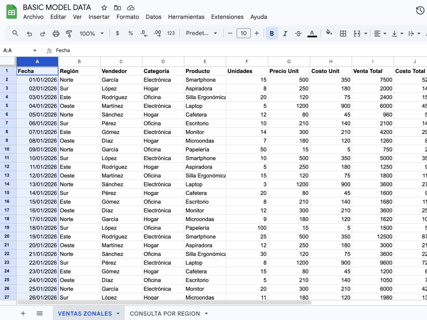Click the font size field showing 10
This screenshot has height=320, width=427.
tap(243, 33)
